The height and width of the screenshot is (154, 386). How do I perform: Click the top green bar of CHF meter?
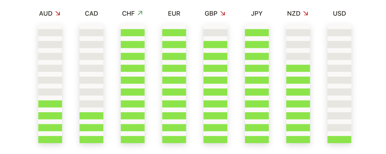pyautogui.click(x=133, y=32)
